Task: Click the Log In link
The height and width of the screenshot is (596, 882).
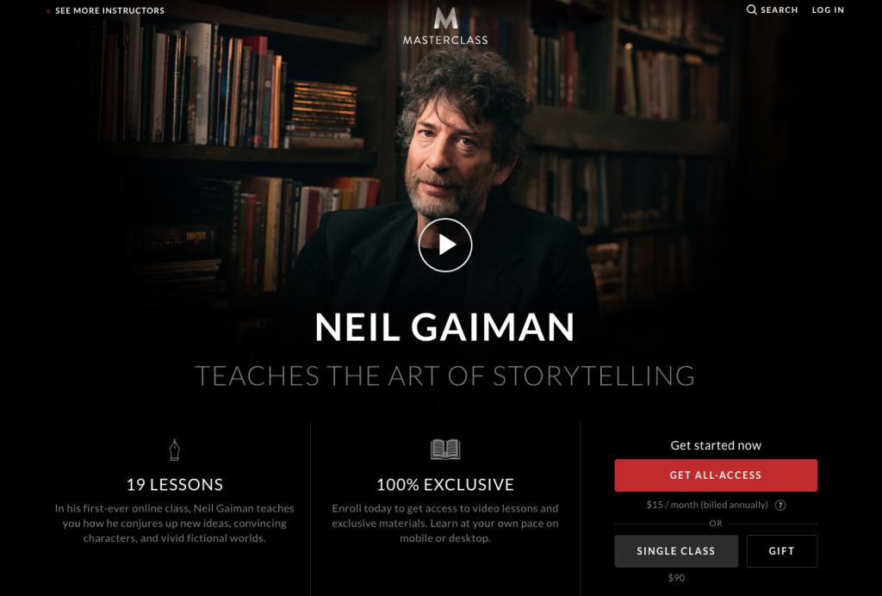Action: click(828, 9)
